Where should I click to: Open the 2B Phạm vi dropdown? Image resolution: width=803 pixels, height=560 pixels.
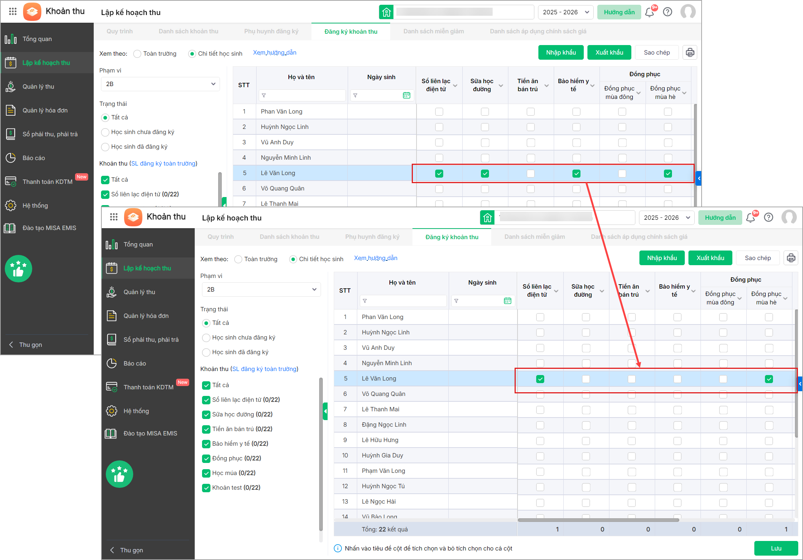[261, 289]
